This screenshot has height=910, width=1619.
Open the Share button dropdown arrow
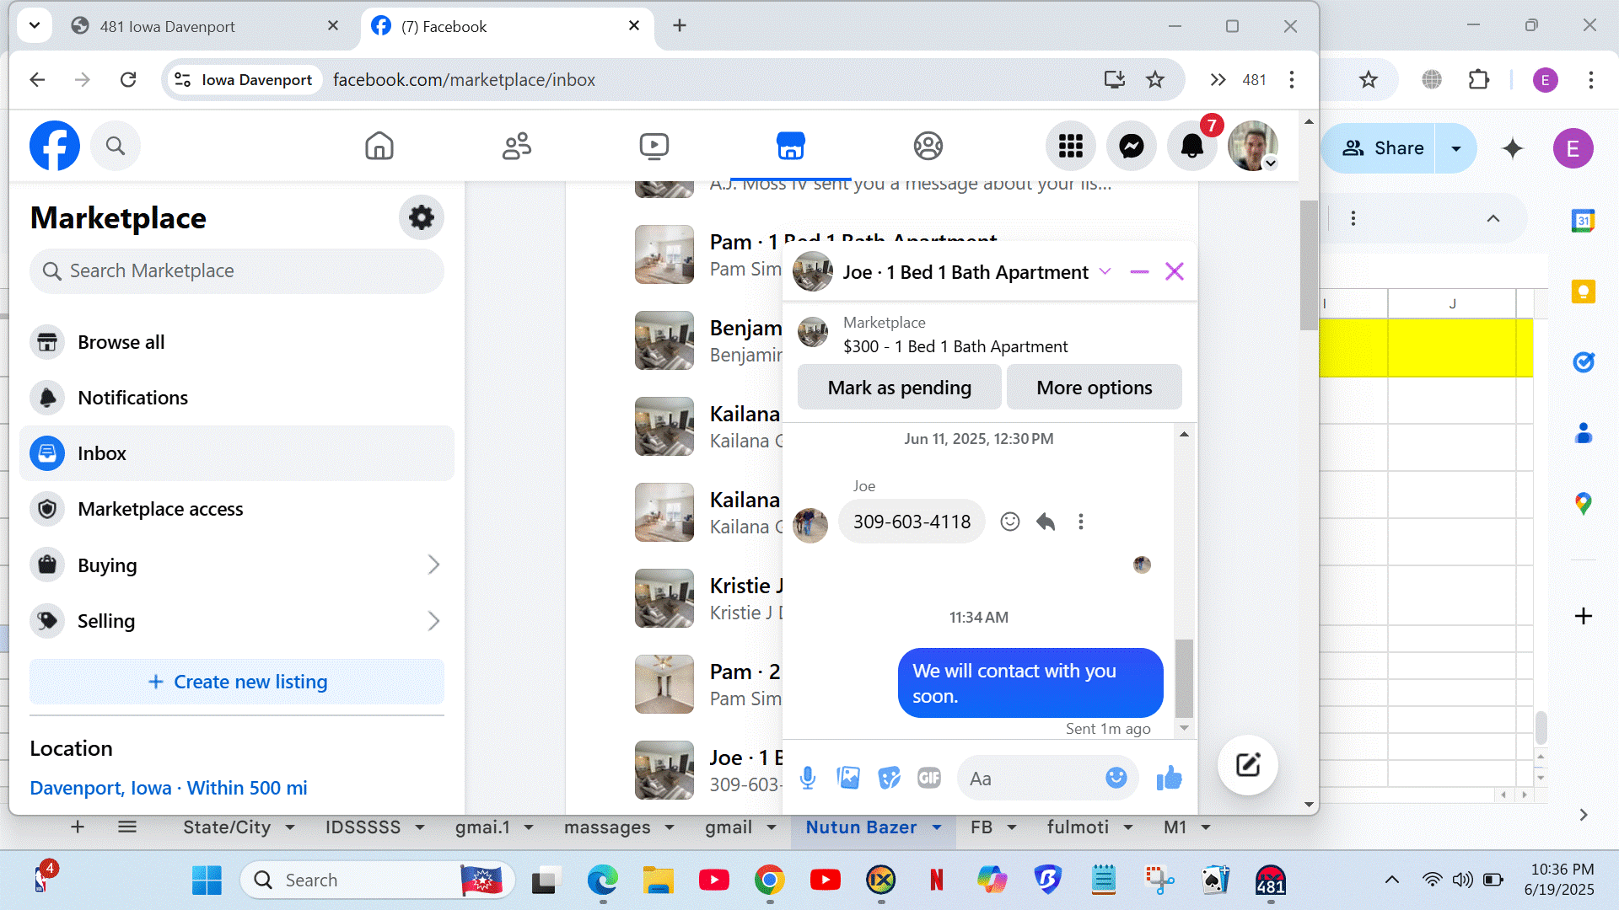(1455, 148)
